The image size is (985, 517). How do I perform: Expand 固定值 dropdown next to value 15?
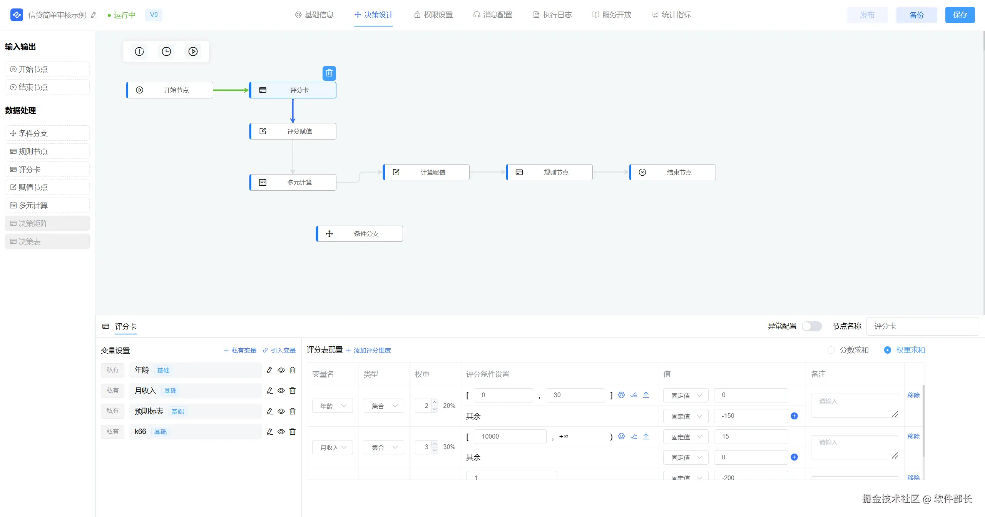pyautogui.click(x=686, y=437)
